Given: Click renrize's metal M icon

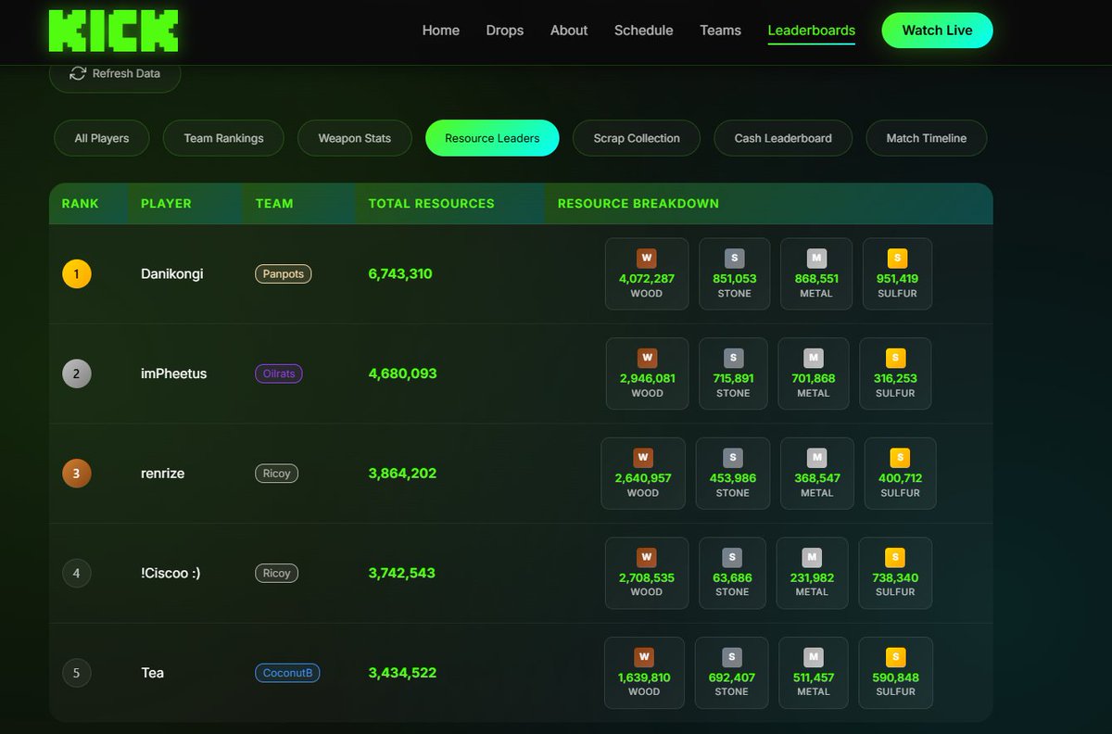Looking at the screenshot, I should click(816, 458).
